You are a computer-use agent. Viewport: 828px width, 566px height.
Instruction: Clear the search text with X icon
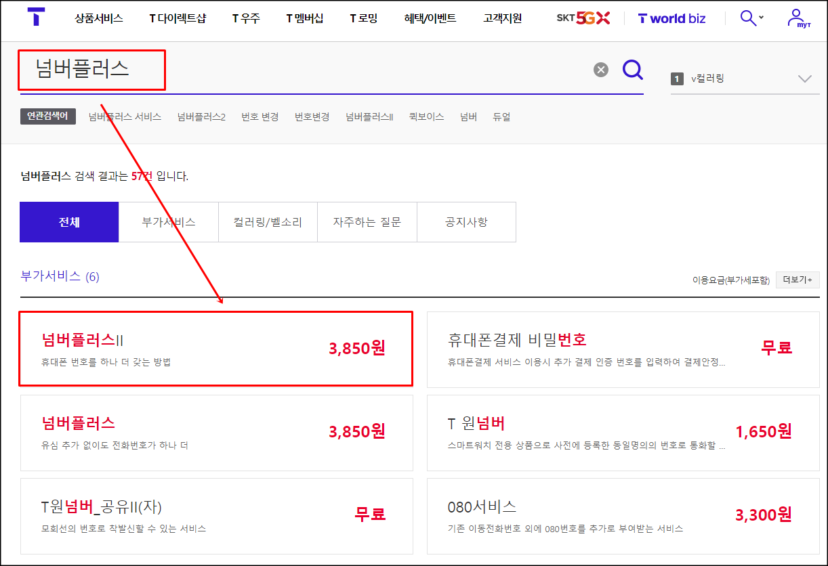pyautogui.click(x=601, y=70)
